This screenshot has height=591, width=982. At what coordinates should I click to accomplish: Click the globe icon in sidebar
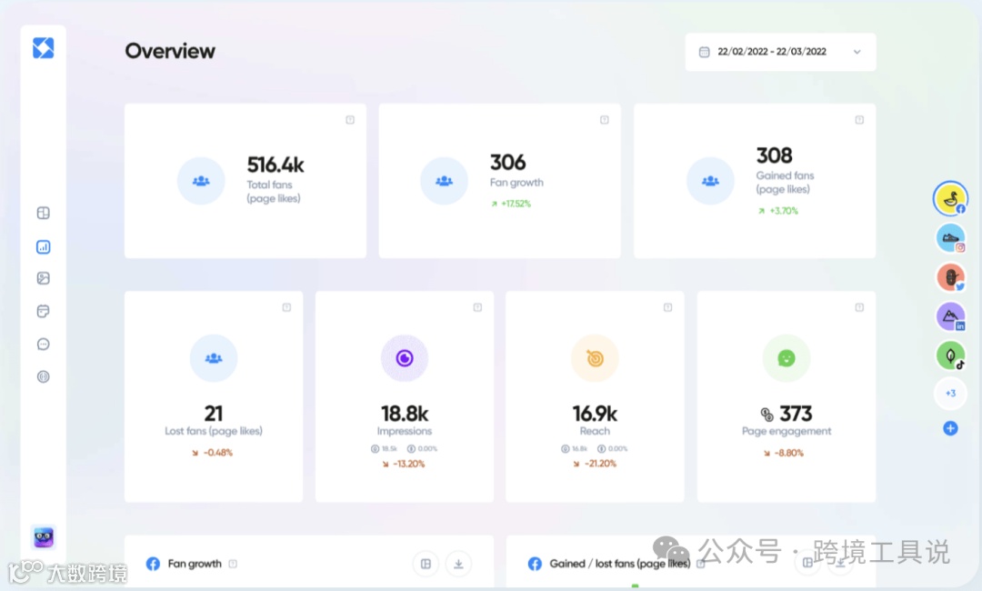click(44, 376)
